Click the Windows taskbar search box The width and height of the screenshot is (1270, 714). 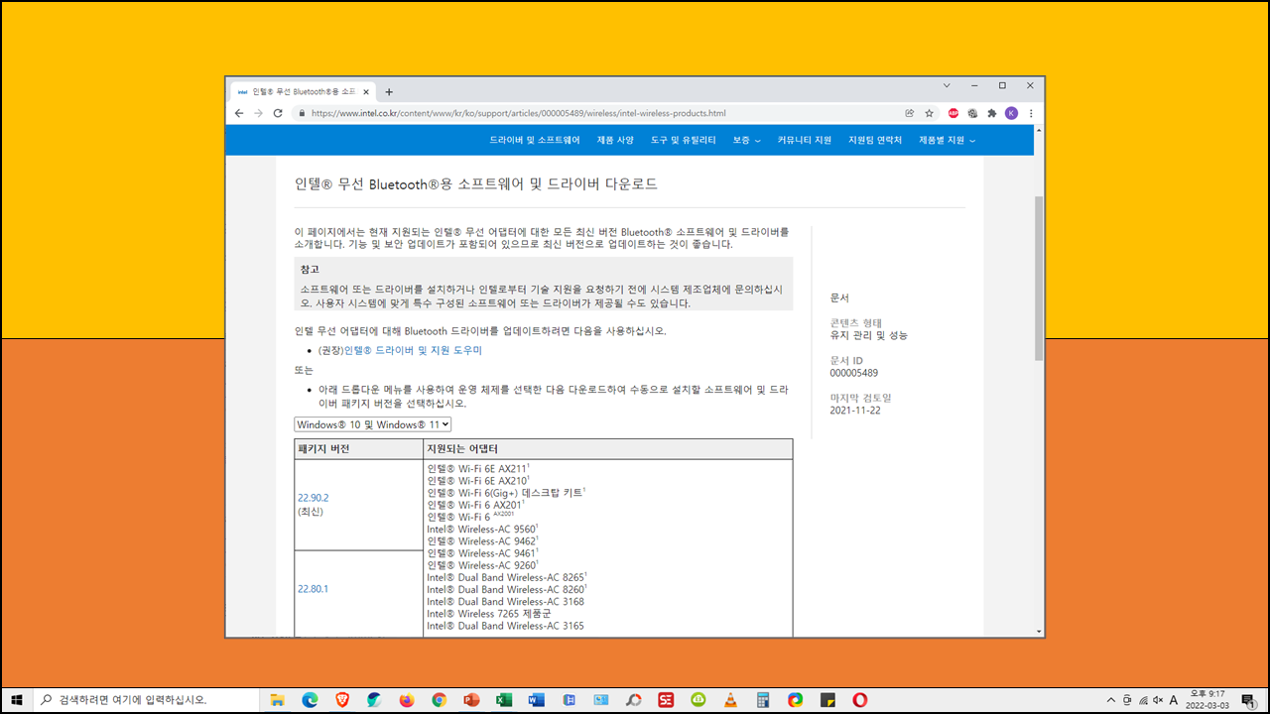point(147,700)
